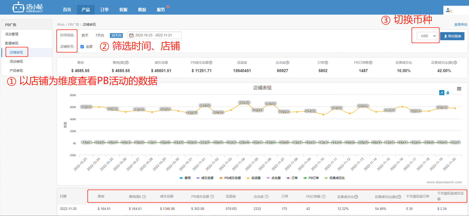469x216 pixels.
Task: Click help icon next to 花费成交比(新) summary
Action: click(x=455, y=63)
